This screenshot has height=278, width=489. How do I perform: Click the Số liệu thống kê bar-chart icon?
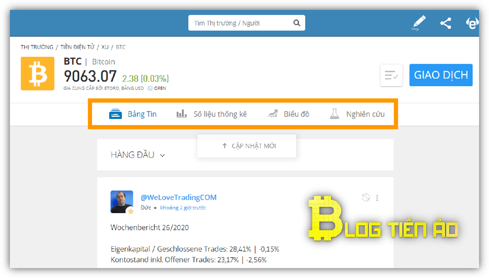tap(181, 114)
